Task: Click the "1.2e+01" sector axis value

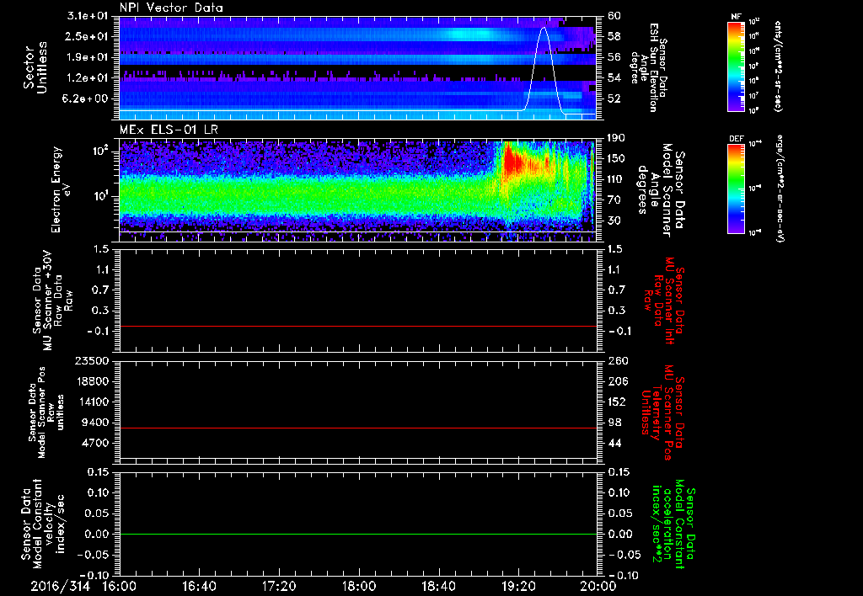Action: [88, 78]
